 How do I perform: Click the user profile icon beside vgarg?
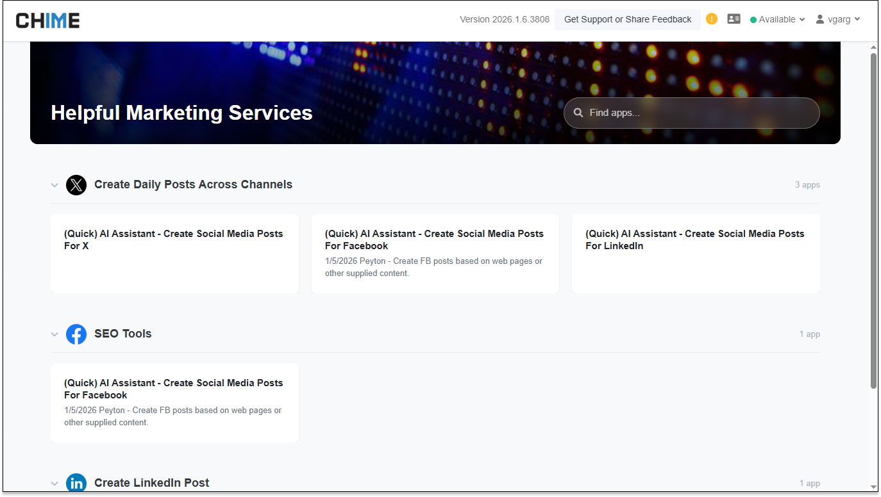tap(819, 19)
